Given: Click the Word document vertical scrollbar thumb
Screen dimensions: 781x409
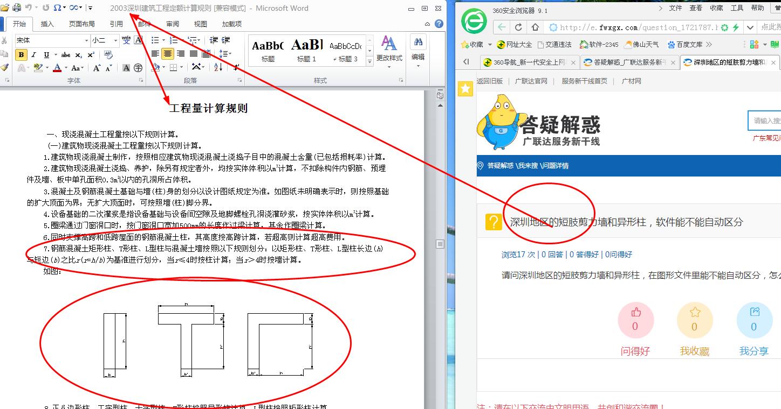Looking at the screenshot, I should [x=440, y=244].
